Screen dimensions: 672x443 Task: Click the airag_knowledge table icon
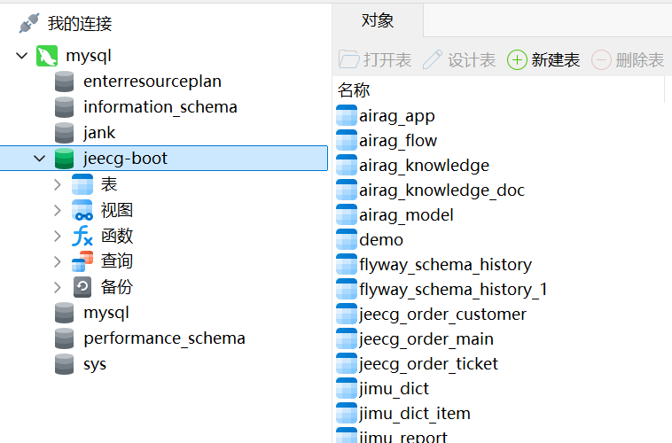[x=347, y=165]
